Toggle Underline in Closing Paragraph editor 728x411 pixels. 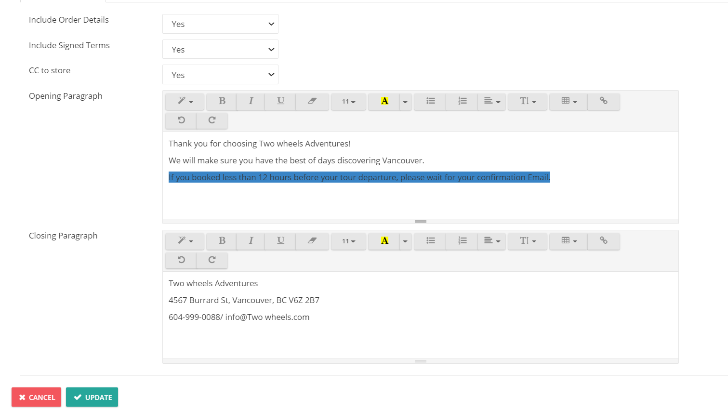click(280, 241)
